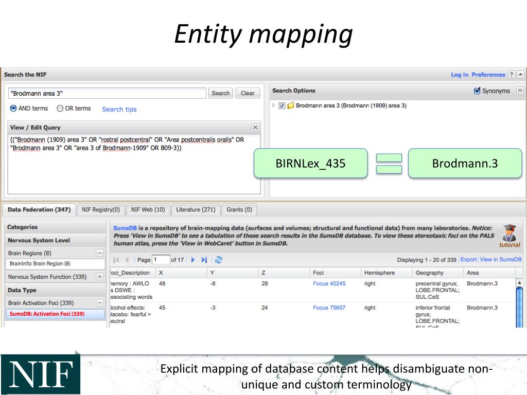Collapse Brain Activation Foci category
This screenshot has height=395, width=527.
tap(99, 302)
